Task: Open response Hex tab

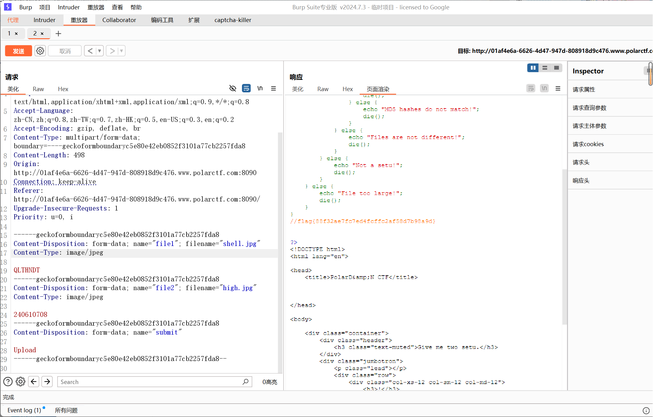Action: 347,89
